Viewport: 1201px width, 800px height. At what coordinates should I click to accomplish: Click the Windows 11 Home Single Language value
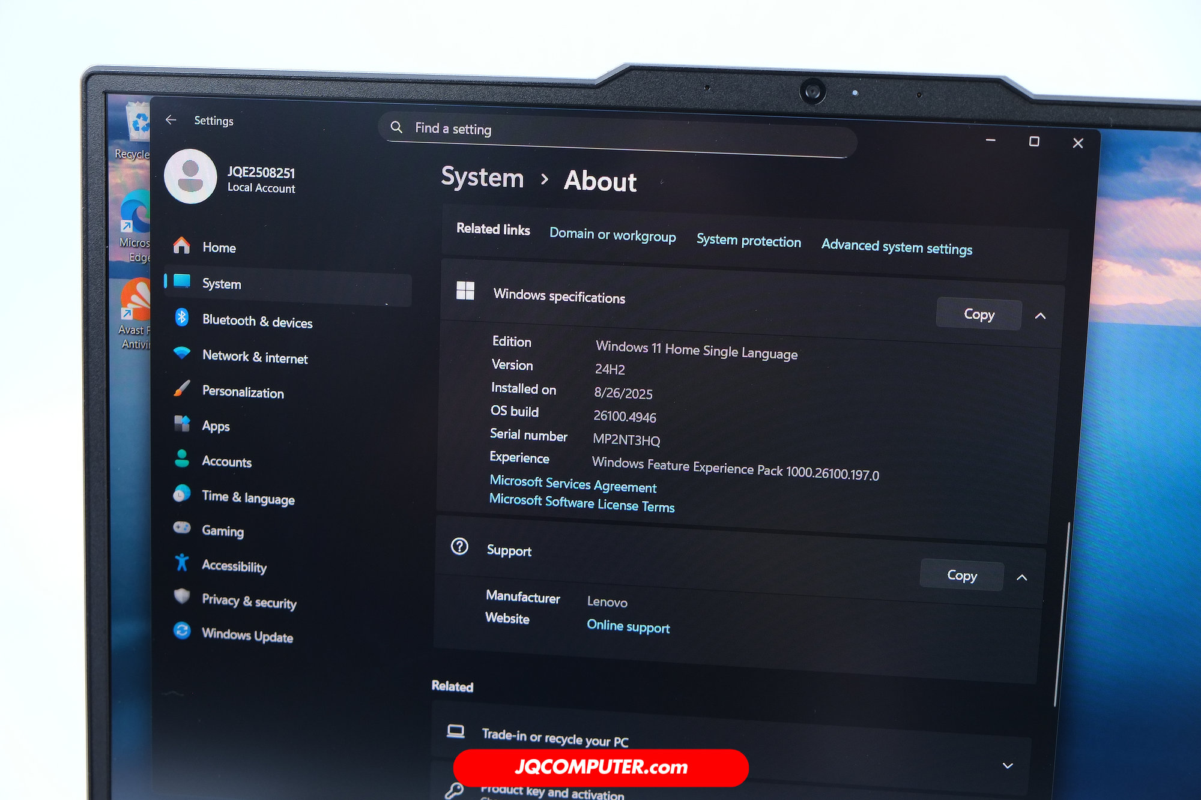click(x=697, y=350)
